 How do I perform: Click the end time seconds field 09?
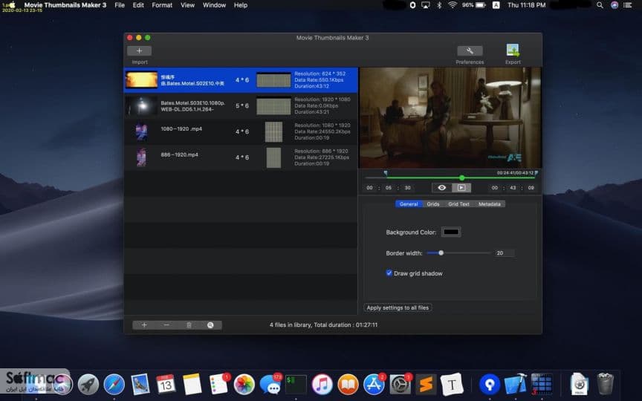click(x=531, y=188)
